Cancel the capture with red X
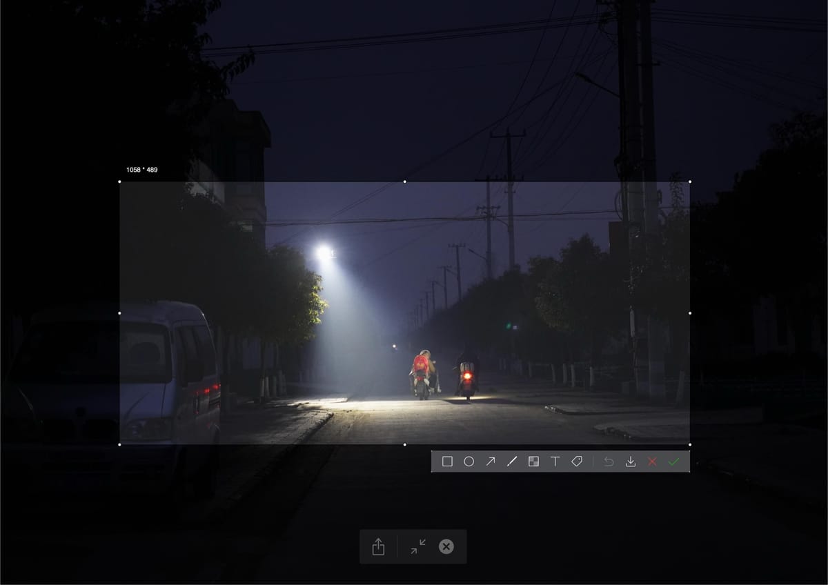Screen dimensions: 828x585 tap(652, 462)
